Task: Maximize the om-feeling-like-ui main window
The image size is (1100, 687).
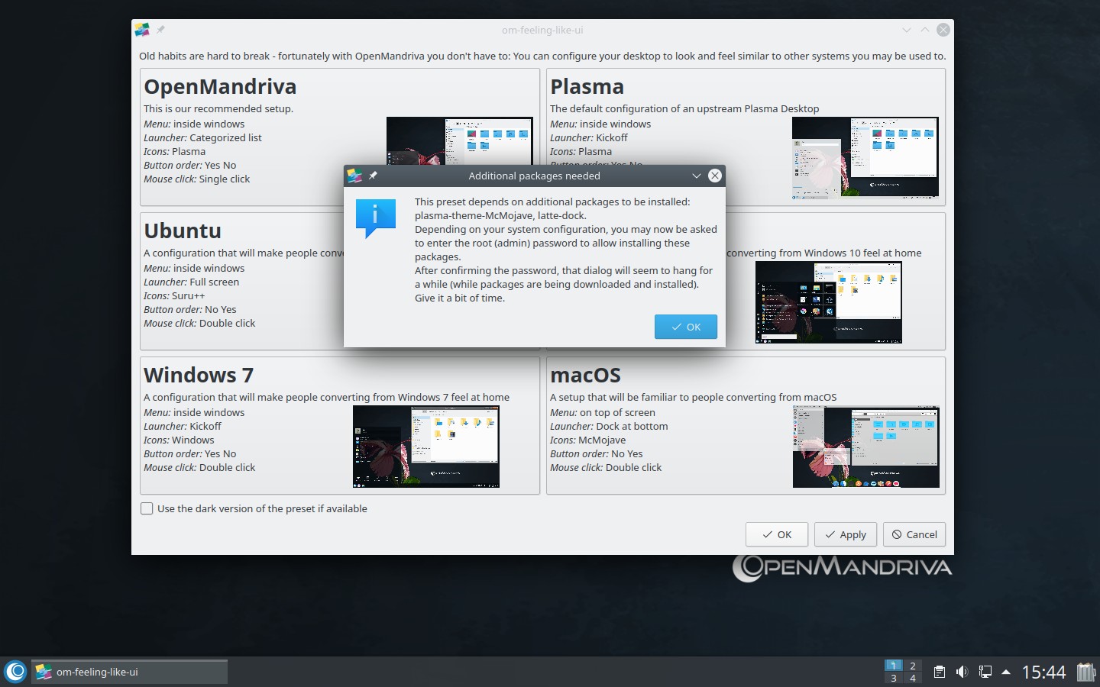Action: (924, 30)
